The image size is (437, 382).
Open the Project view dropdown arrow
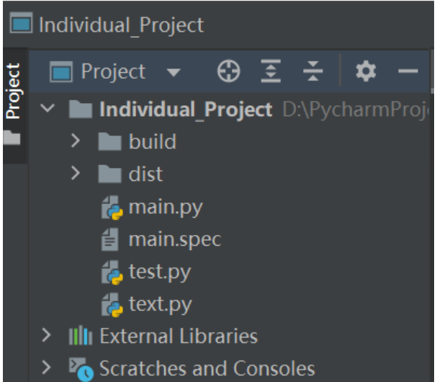[174, 72]
